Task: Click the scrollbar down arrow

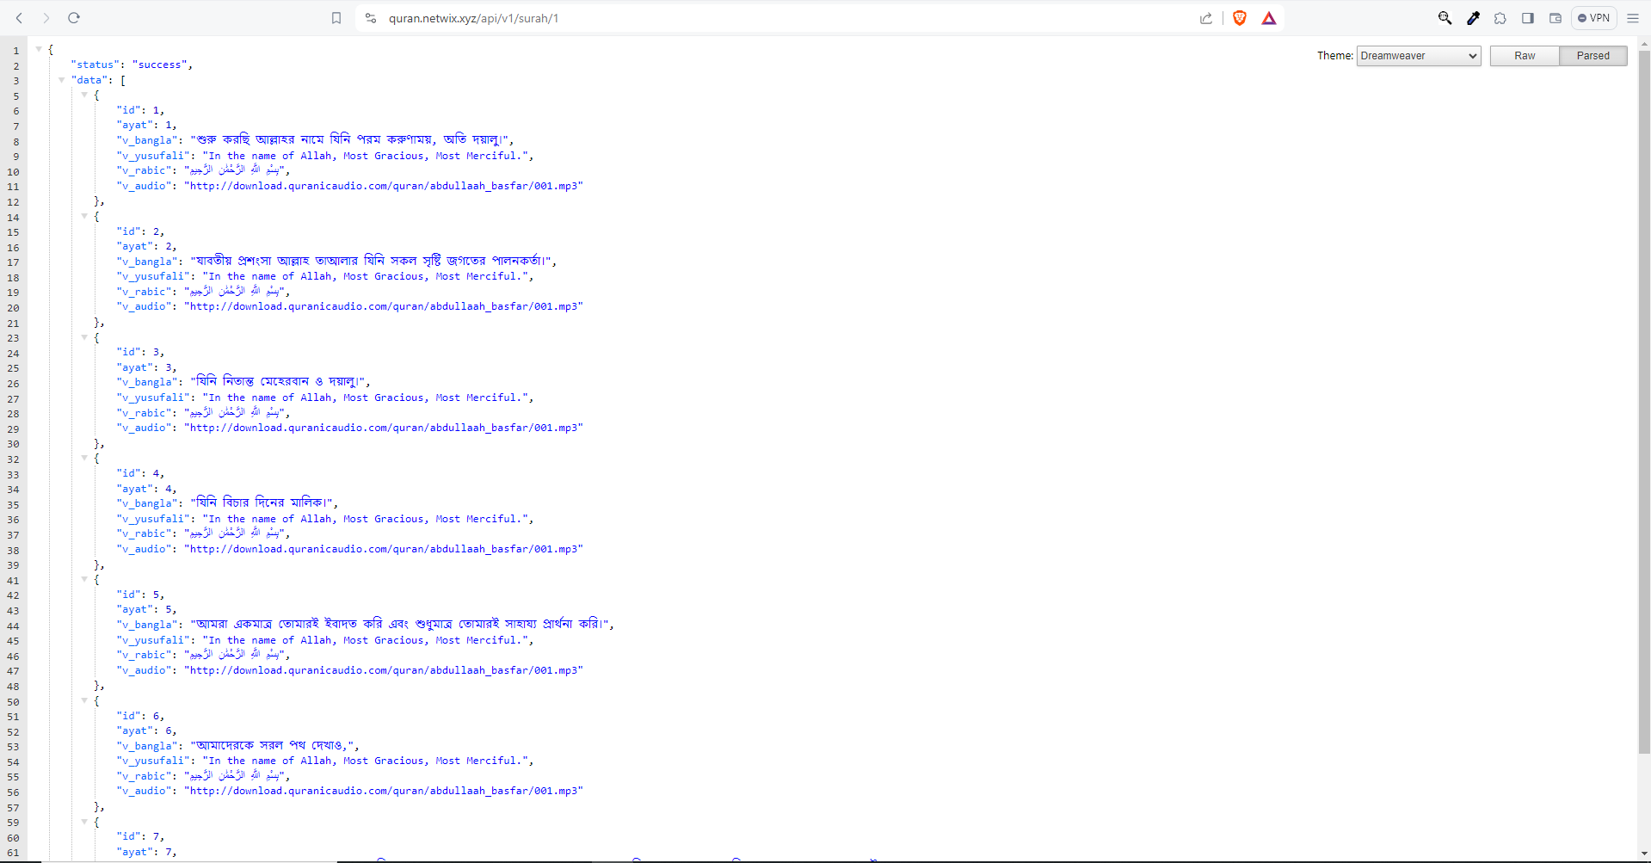Action: tap(1644, 854)
